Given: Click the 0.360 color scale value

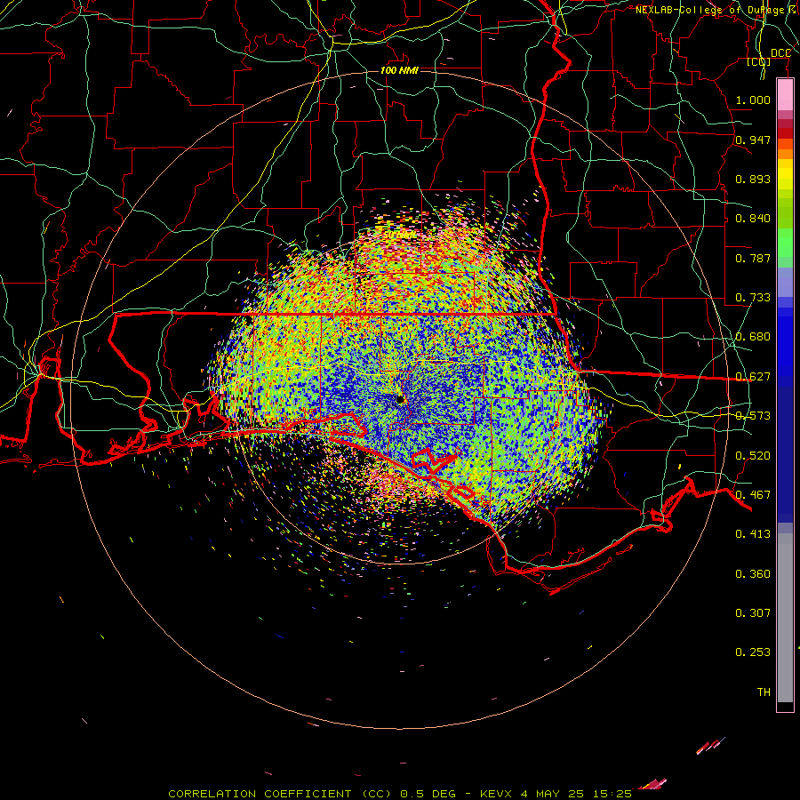Looking at the screenshot, I should (753, 574).
